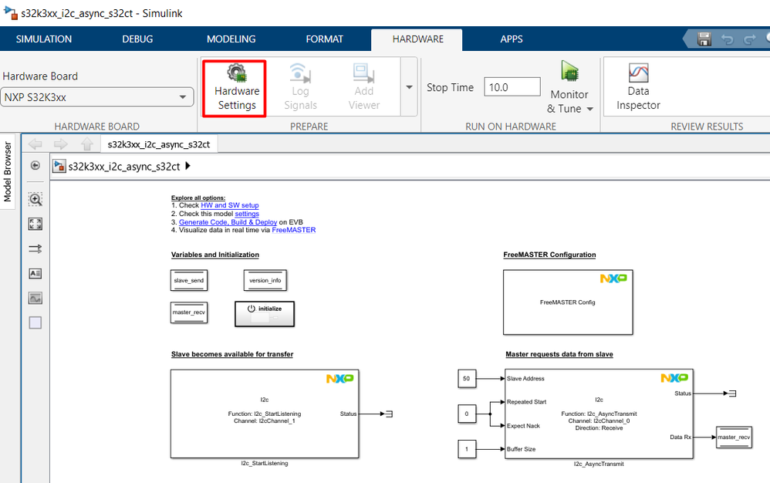This screenshot has height=483, width=770.
Task: Click the 'Explore all options:' heading
Action: 198,198
